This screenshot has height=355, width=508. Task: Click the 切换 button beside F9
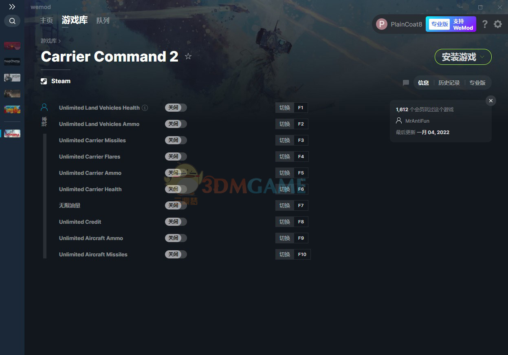tap(285, 238)
